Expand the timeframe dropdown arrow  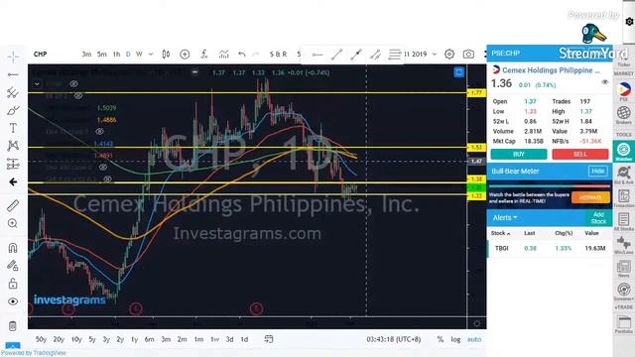(x=151, y=54)
